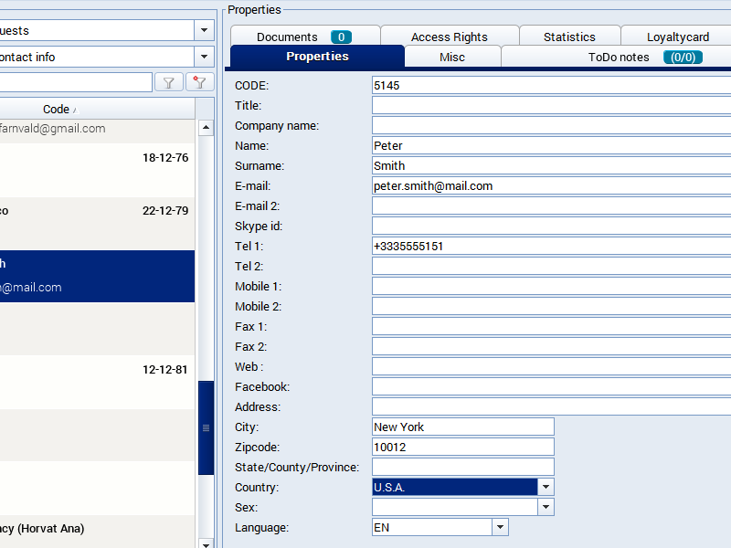Viewport: 731px width, 548px height.
Task: Open the Language dropdown set to EN
Action: point(500,527)
